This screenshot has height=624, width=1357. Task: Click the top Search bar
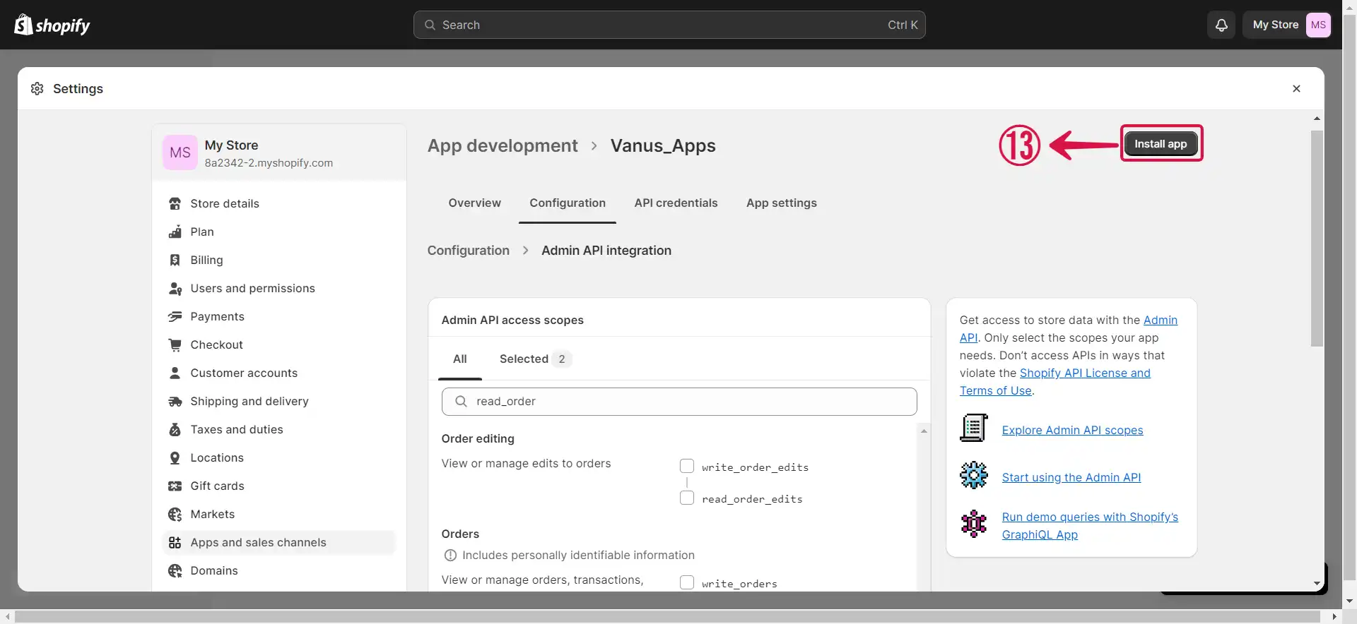click(x=669, y=25)
